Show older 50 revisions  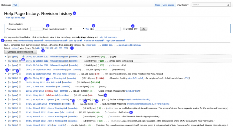(40, 48)
